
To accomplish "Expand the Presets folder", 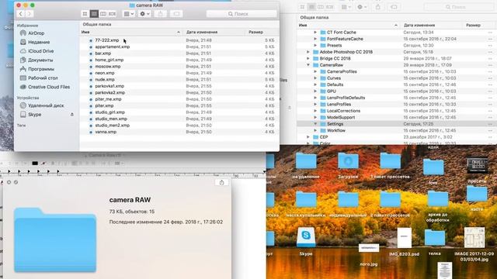I will coord(315,45).
